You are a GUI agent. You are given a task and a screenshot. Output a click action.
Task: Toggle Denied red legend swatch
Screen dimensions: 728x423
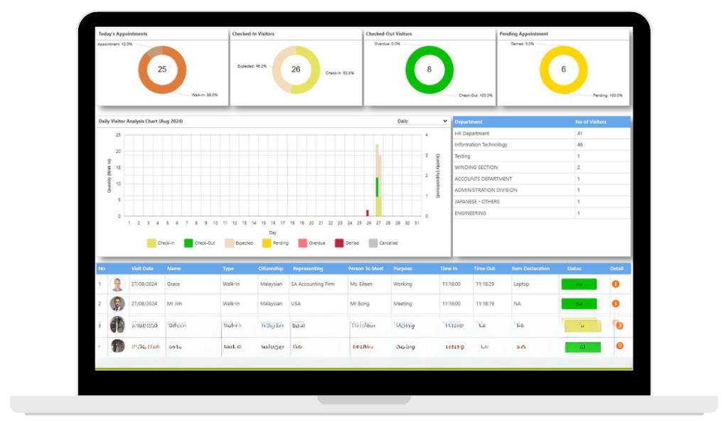[339, 243]
